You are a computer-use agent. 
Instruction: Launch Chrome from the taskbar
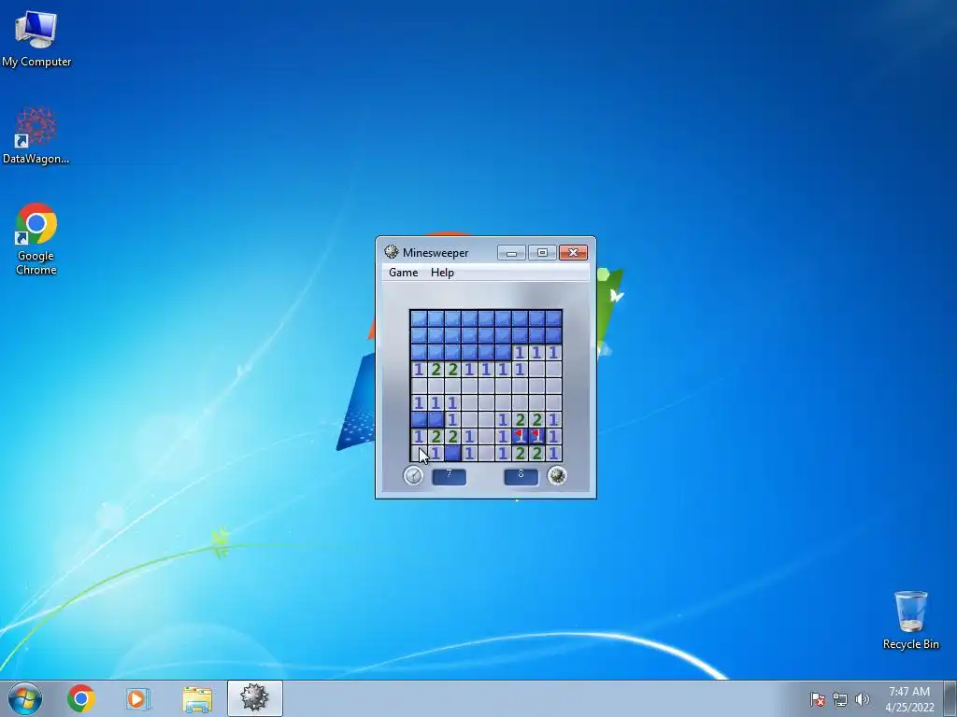[x=81, y=698]
